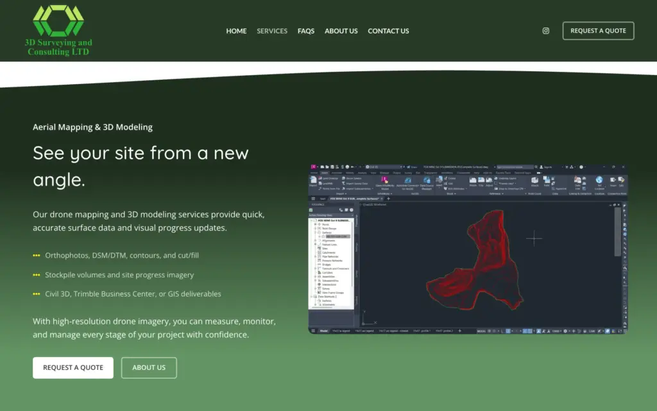This screenshot has width=657, height=411.
Task: Click point cloud Attach icon in Civil 3D ribbon
Action: (x=534, y=180)
